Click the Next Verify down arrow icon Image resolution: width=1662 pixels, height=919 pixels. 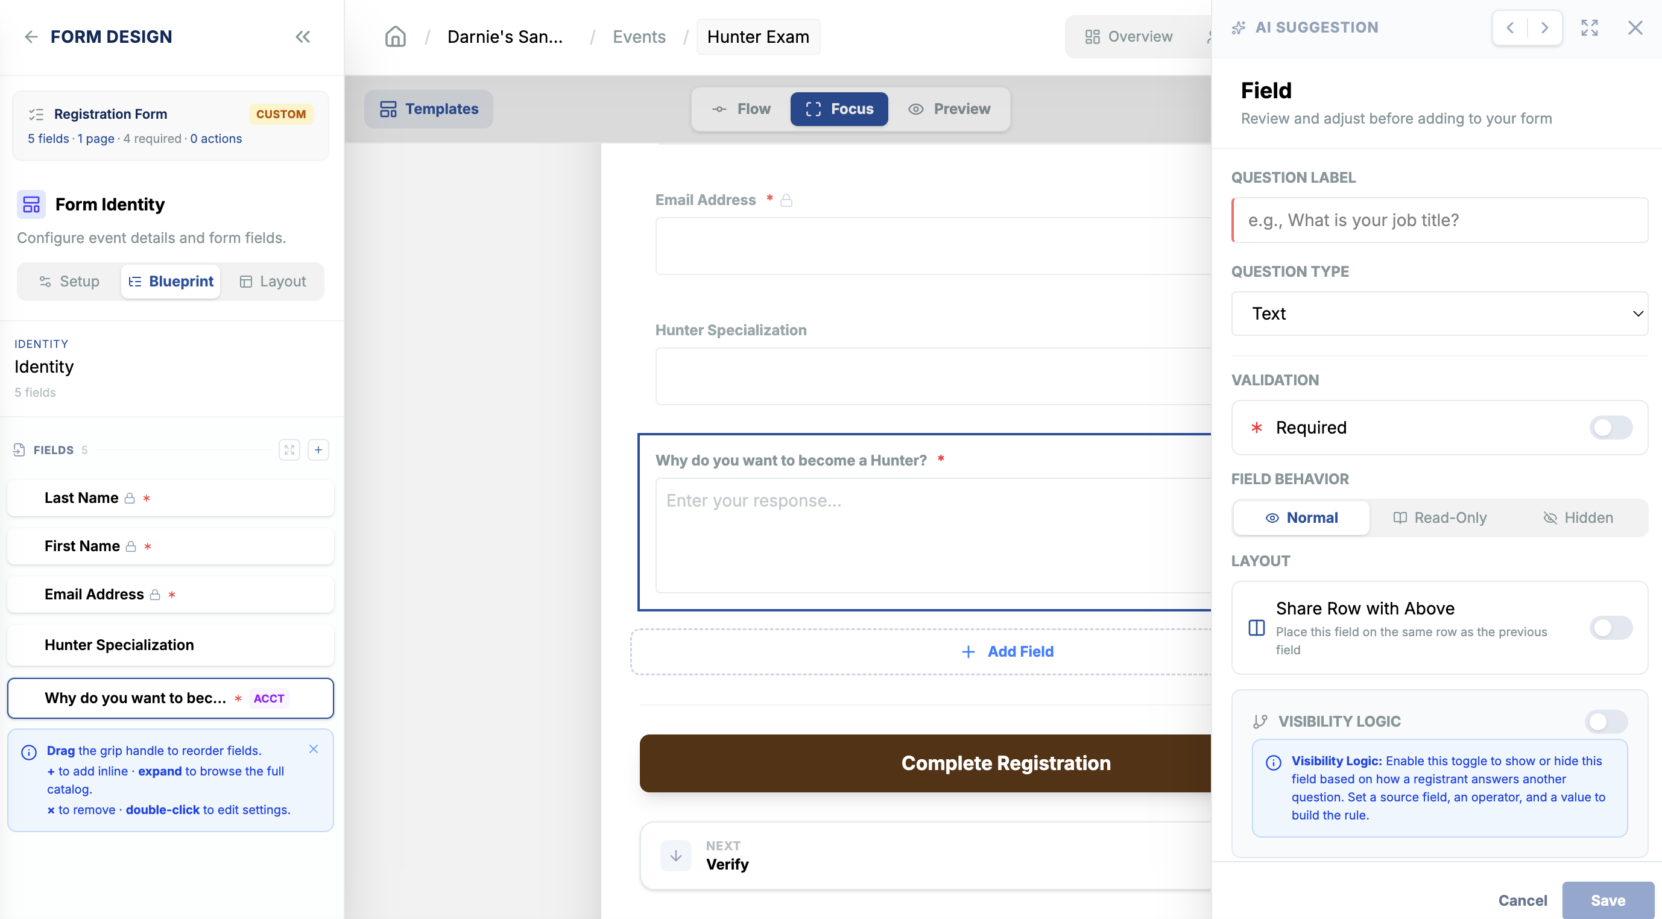click(x=675, y=856)
